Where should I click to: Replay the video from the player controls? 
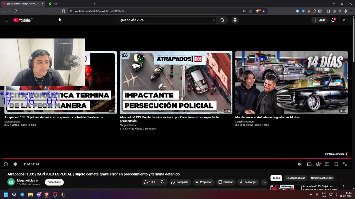coord(6,164)
